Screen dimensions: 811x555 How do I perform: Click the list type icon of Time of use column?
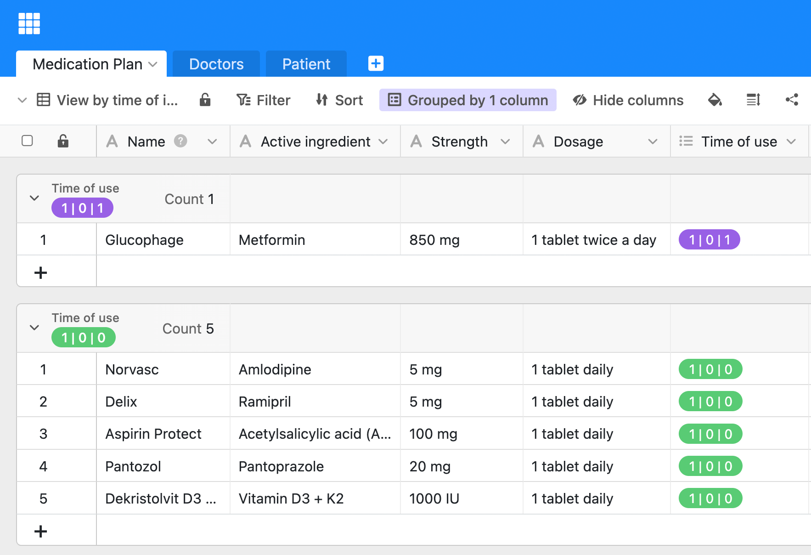pos(686,141)
